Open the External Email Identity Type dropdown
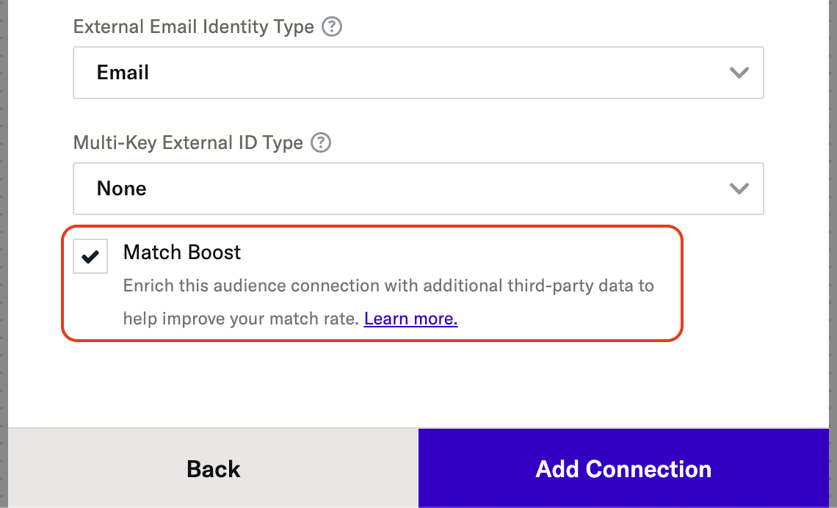The width and height of the screenshot is (837, 508). pos(418,73)
